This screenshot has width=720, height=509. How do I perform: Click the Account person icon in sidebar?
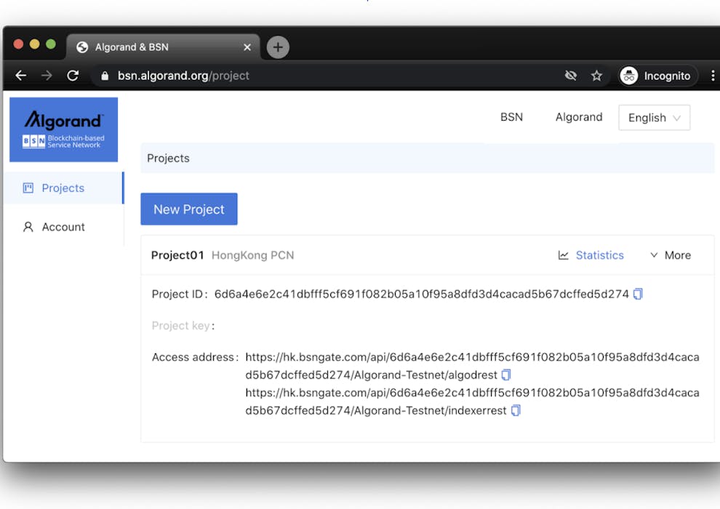(28, 227)
